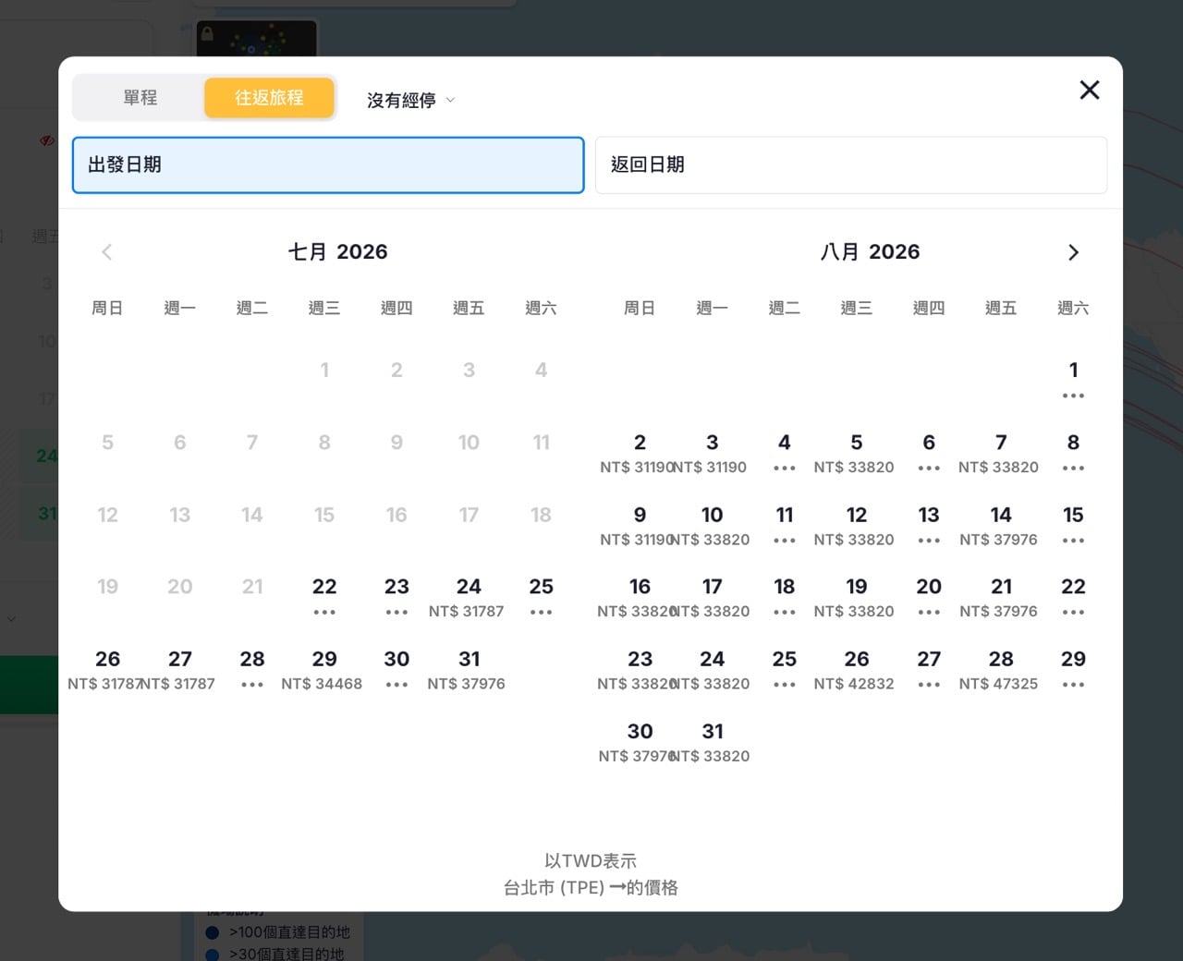Pick August 17 in the calendar
1183x961 pixels.
712,597
